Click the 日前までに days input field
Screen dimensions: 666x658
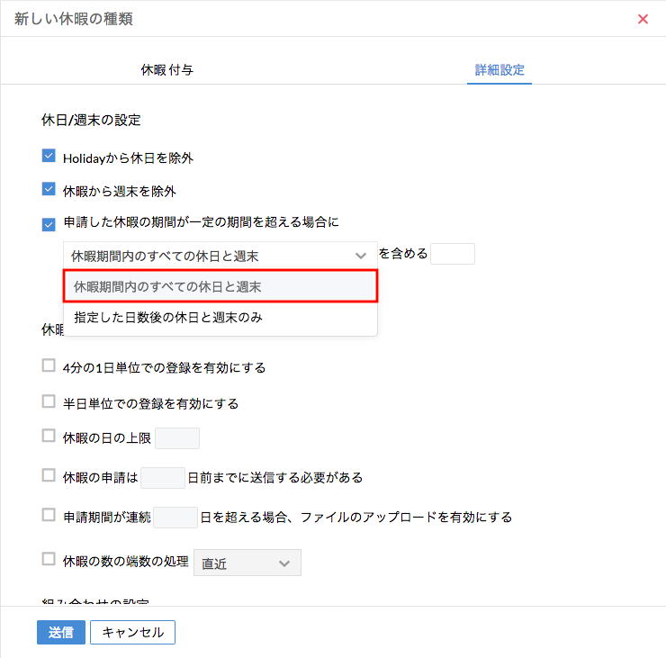coord(163,477)
